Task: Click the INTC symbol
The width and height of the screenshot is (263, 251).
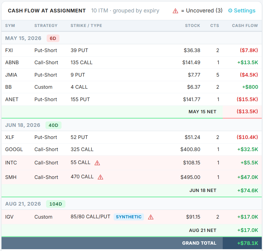Action: 11,163
